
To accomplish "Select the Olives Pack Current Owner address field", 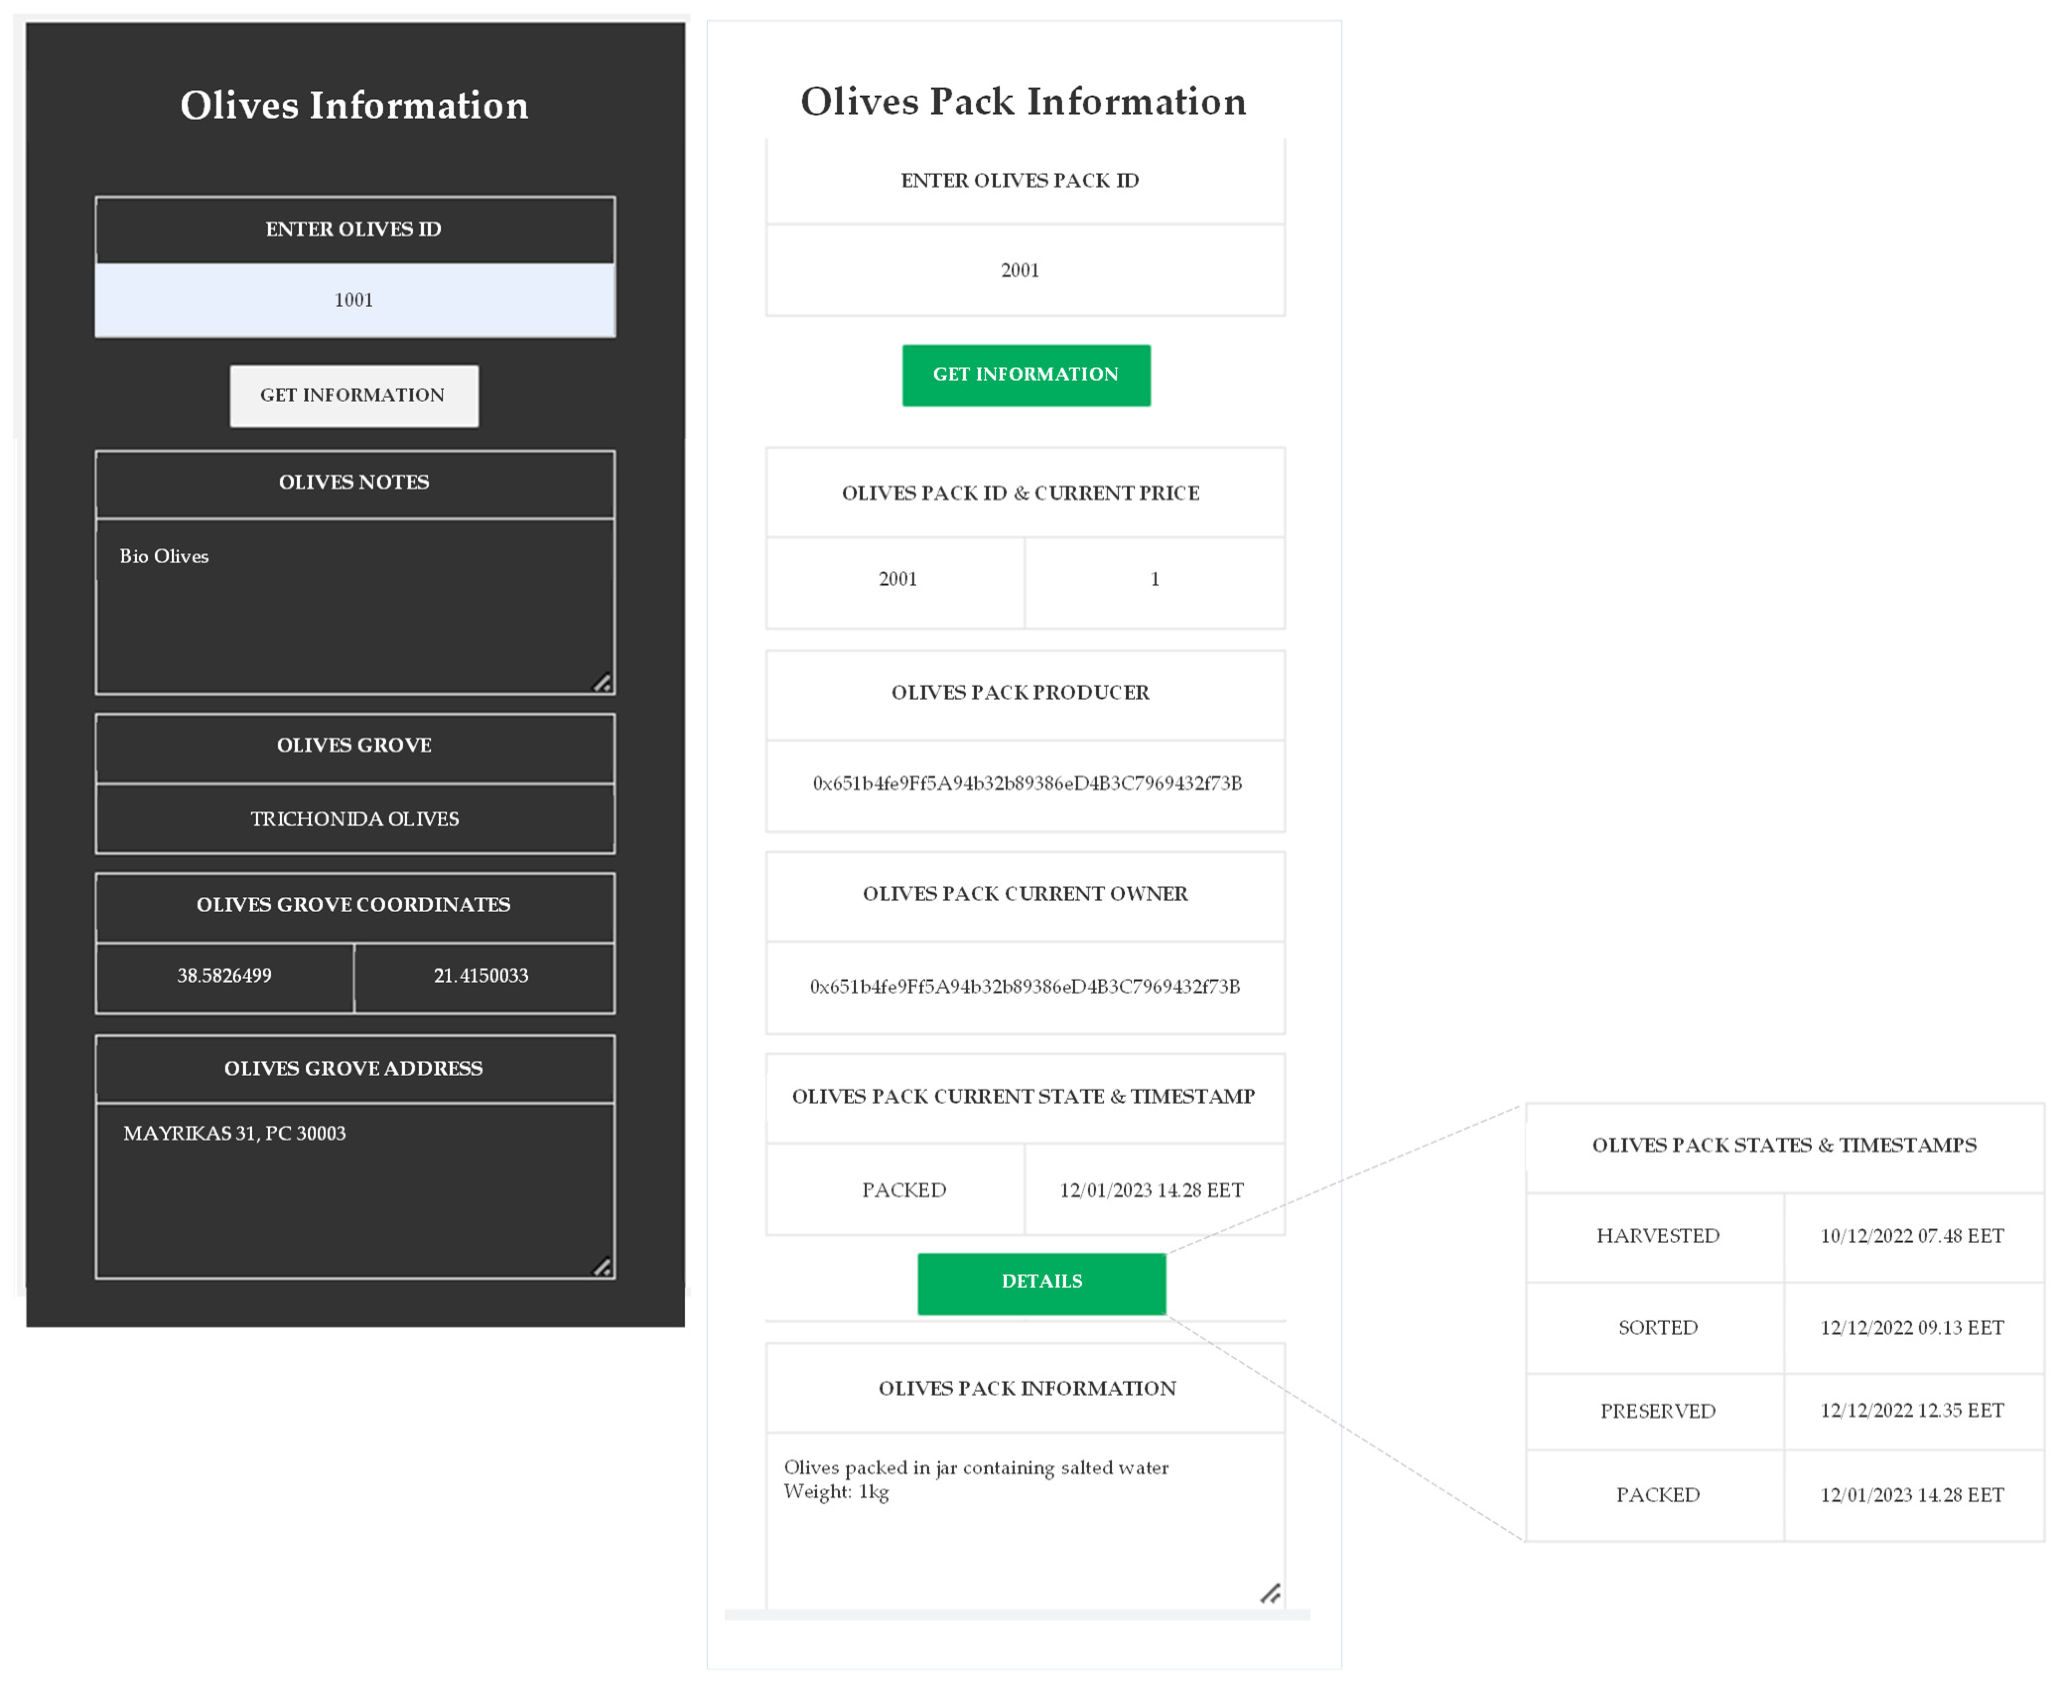I will [x=1026, y=988].
